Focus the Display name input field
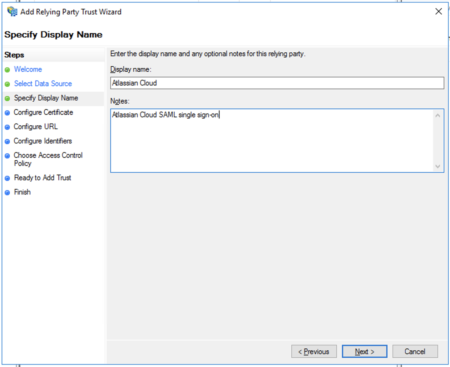Screen dimensions: 450x367 (x=277, y=83)
